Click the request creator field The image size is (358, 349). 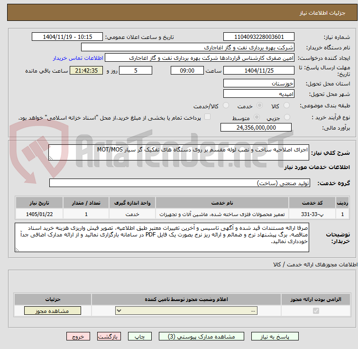200,58
